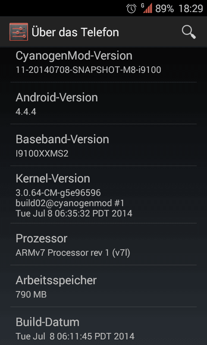
Task: Tap the Android-Version entry
Action: click(x=103, y=103)
